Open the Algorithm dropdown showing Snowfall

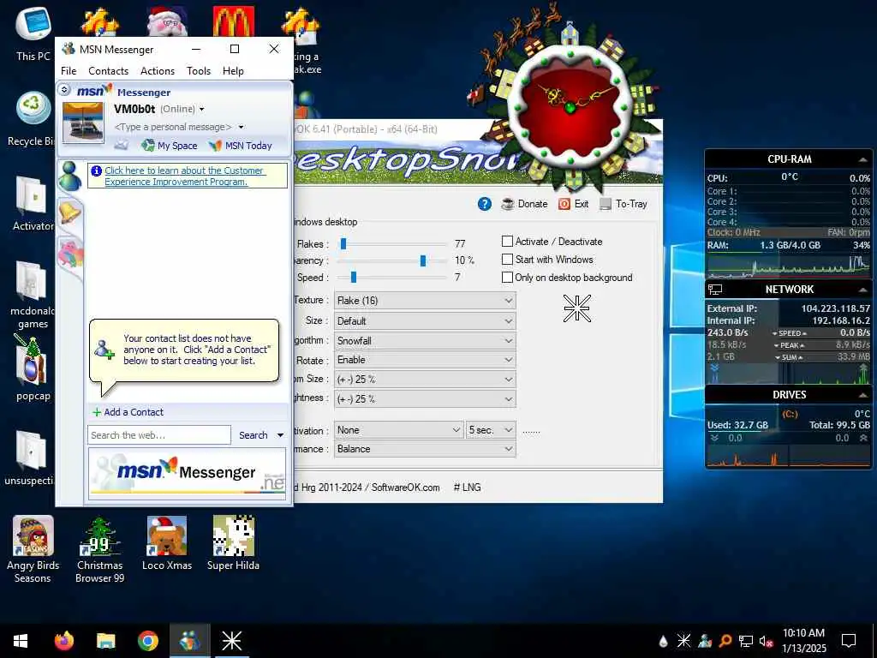425,341
